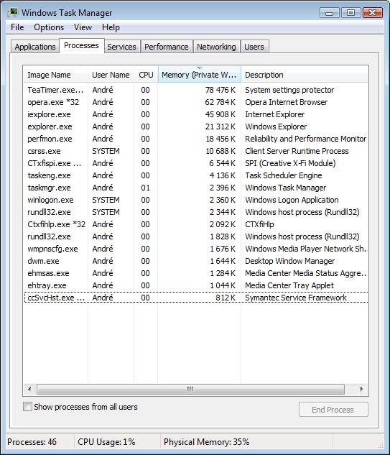The image size is (390, 455).
Task: Switch to the Users tab
Action: (x=254, y=47)
